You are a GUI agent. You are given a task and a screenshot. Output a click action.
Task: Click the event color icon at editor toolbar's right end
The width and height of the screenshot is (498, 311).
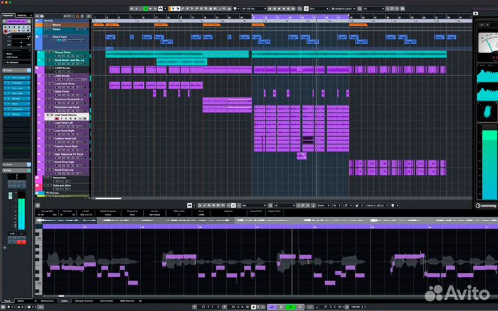point(393,205)
